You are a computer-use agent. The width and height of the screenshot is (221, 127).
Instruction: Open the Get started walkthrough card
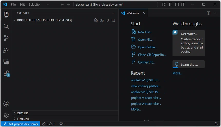189,43
